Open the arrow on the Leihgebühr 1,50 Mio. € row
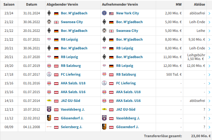 [x=209, y=57]
